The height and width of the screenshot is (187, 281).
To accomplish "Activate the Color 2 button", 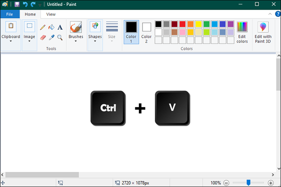I will point(147,33).
